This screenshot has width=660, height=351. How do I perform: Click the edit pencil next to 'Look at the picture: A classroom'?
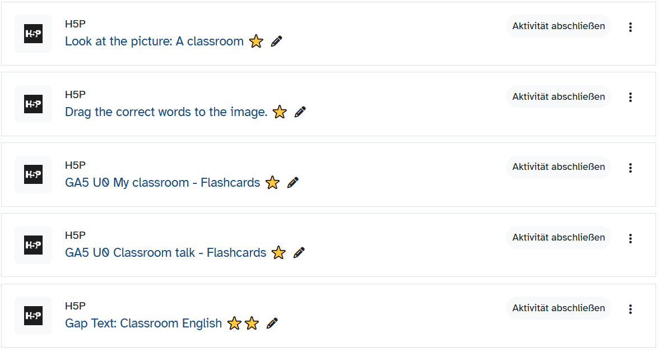(x=277, y=41)
